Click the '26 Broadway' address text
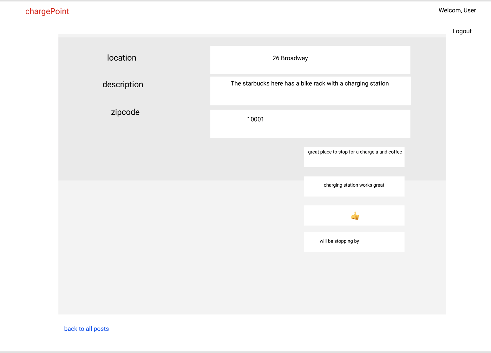Viewport: 491px width, 353px height. click(x=290, y=58)
